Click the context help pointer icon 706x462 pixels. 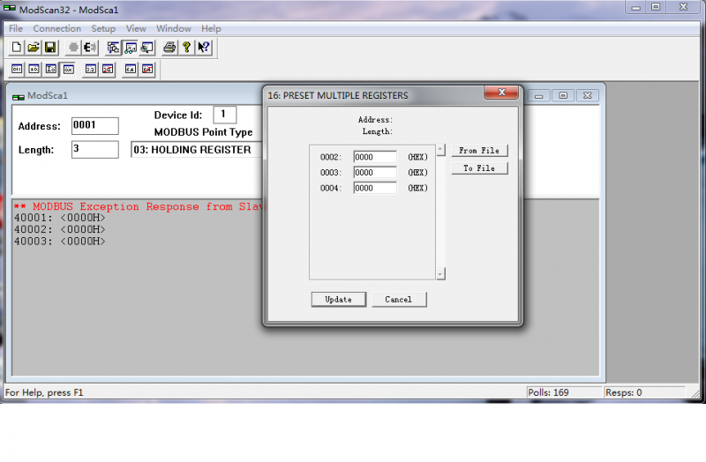point(204,48)
